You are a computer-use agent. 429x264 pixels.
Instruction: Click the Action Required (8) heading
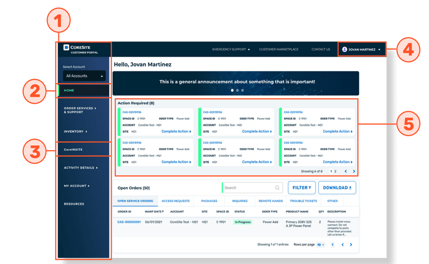(136, 103)
